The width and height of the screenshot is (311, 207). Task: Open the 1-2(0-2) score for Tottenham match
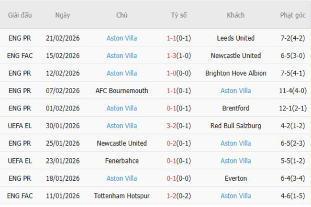178,196
